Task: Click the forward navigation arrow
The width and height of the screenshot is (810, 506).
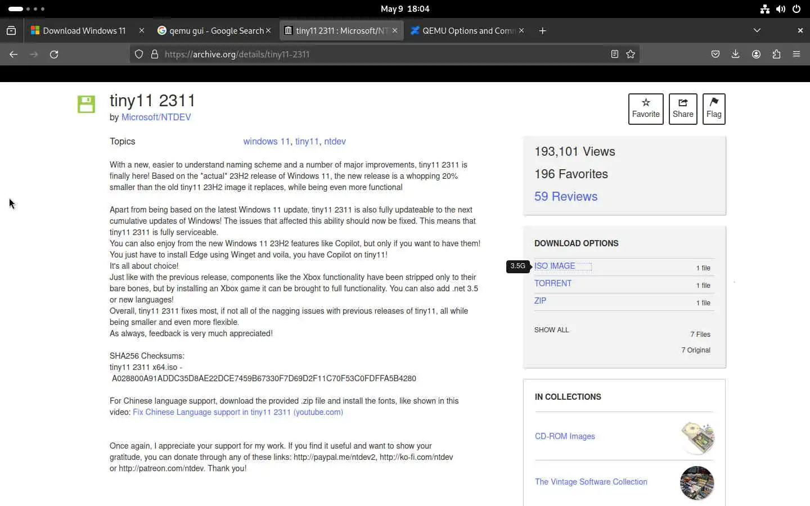Action: 34,54
